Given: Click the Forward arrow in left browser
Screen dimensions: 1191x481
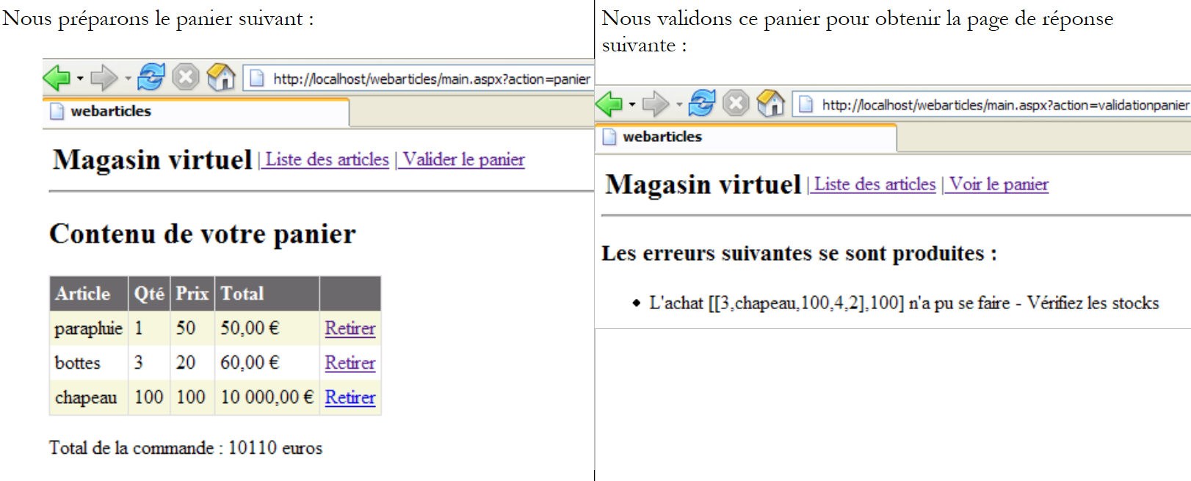Looking at the screenshot, I should coord(103,77).
